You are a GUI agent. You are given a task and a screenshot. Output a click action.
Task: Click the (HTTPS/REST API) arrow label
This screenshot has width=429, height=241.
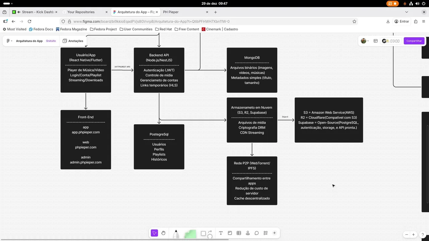click(122, 67)
